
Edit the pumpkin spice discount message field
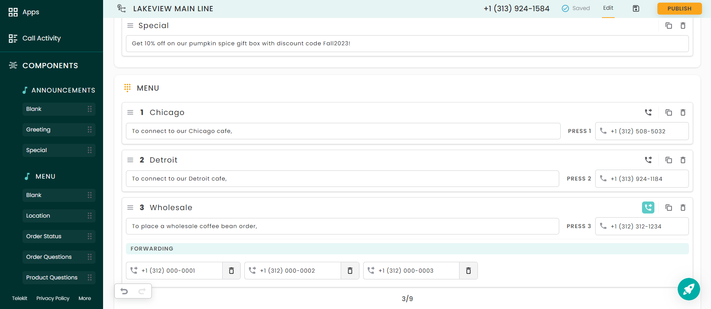click(407, 43)
